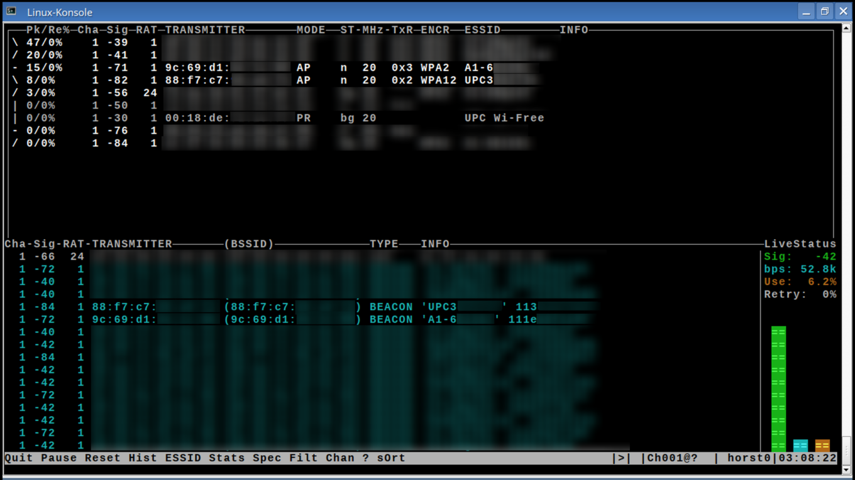
Task: Open the Hist view from the menu
Action: (x=143, y=458)
